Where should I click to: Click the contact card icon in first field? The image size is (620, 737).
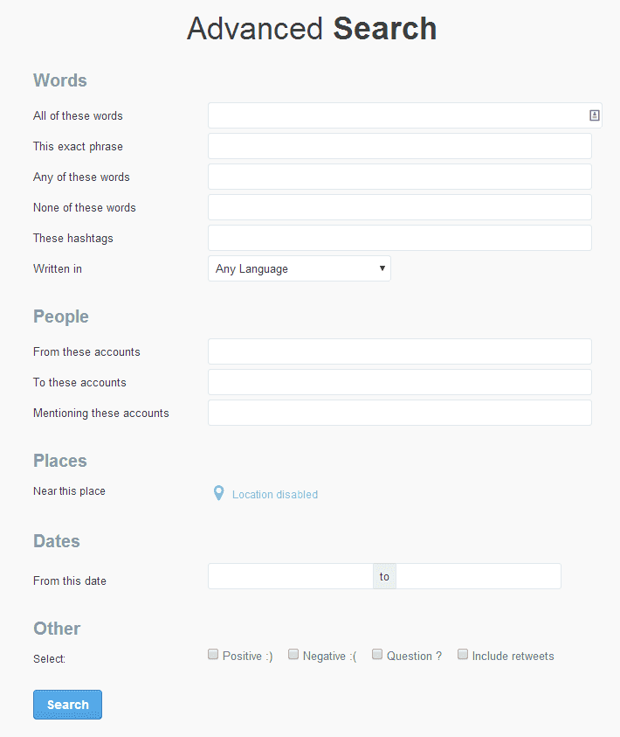tap(594, 115)
